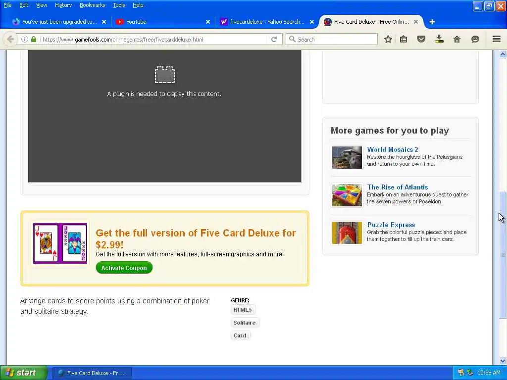Image resolution: width=507 pixels, height=380 pixels.
Task: Click 'A plugin is needed to display this content' text
Action: coord(164,94)
